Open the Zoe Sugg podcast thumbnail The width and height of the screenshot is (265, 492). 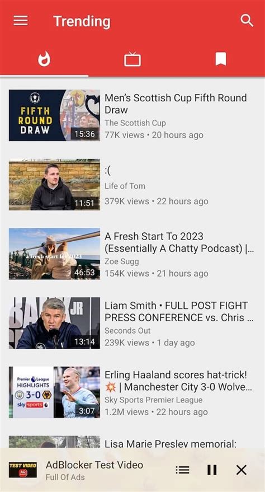pos(54,254)
